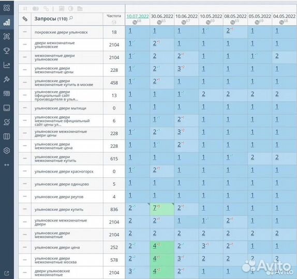Open the trophy icon in the sidebar

7,51
